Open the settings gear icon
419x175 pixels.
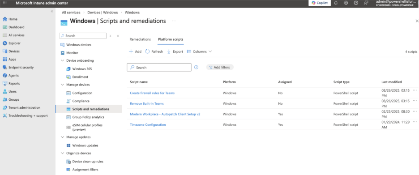click(x=346, y=3)
